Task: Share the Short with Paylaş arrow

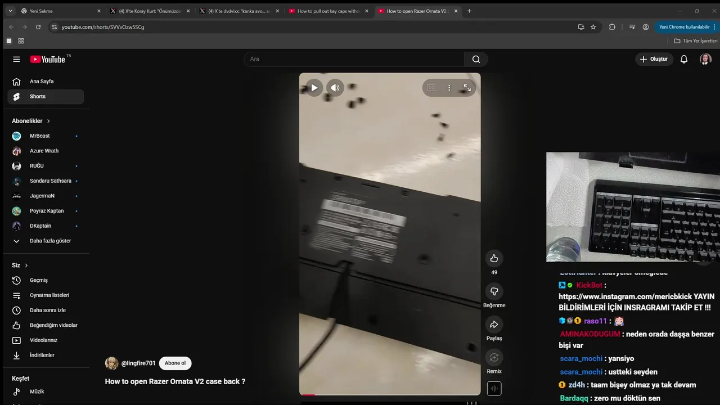Action: click(494, 325)
